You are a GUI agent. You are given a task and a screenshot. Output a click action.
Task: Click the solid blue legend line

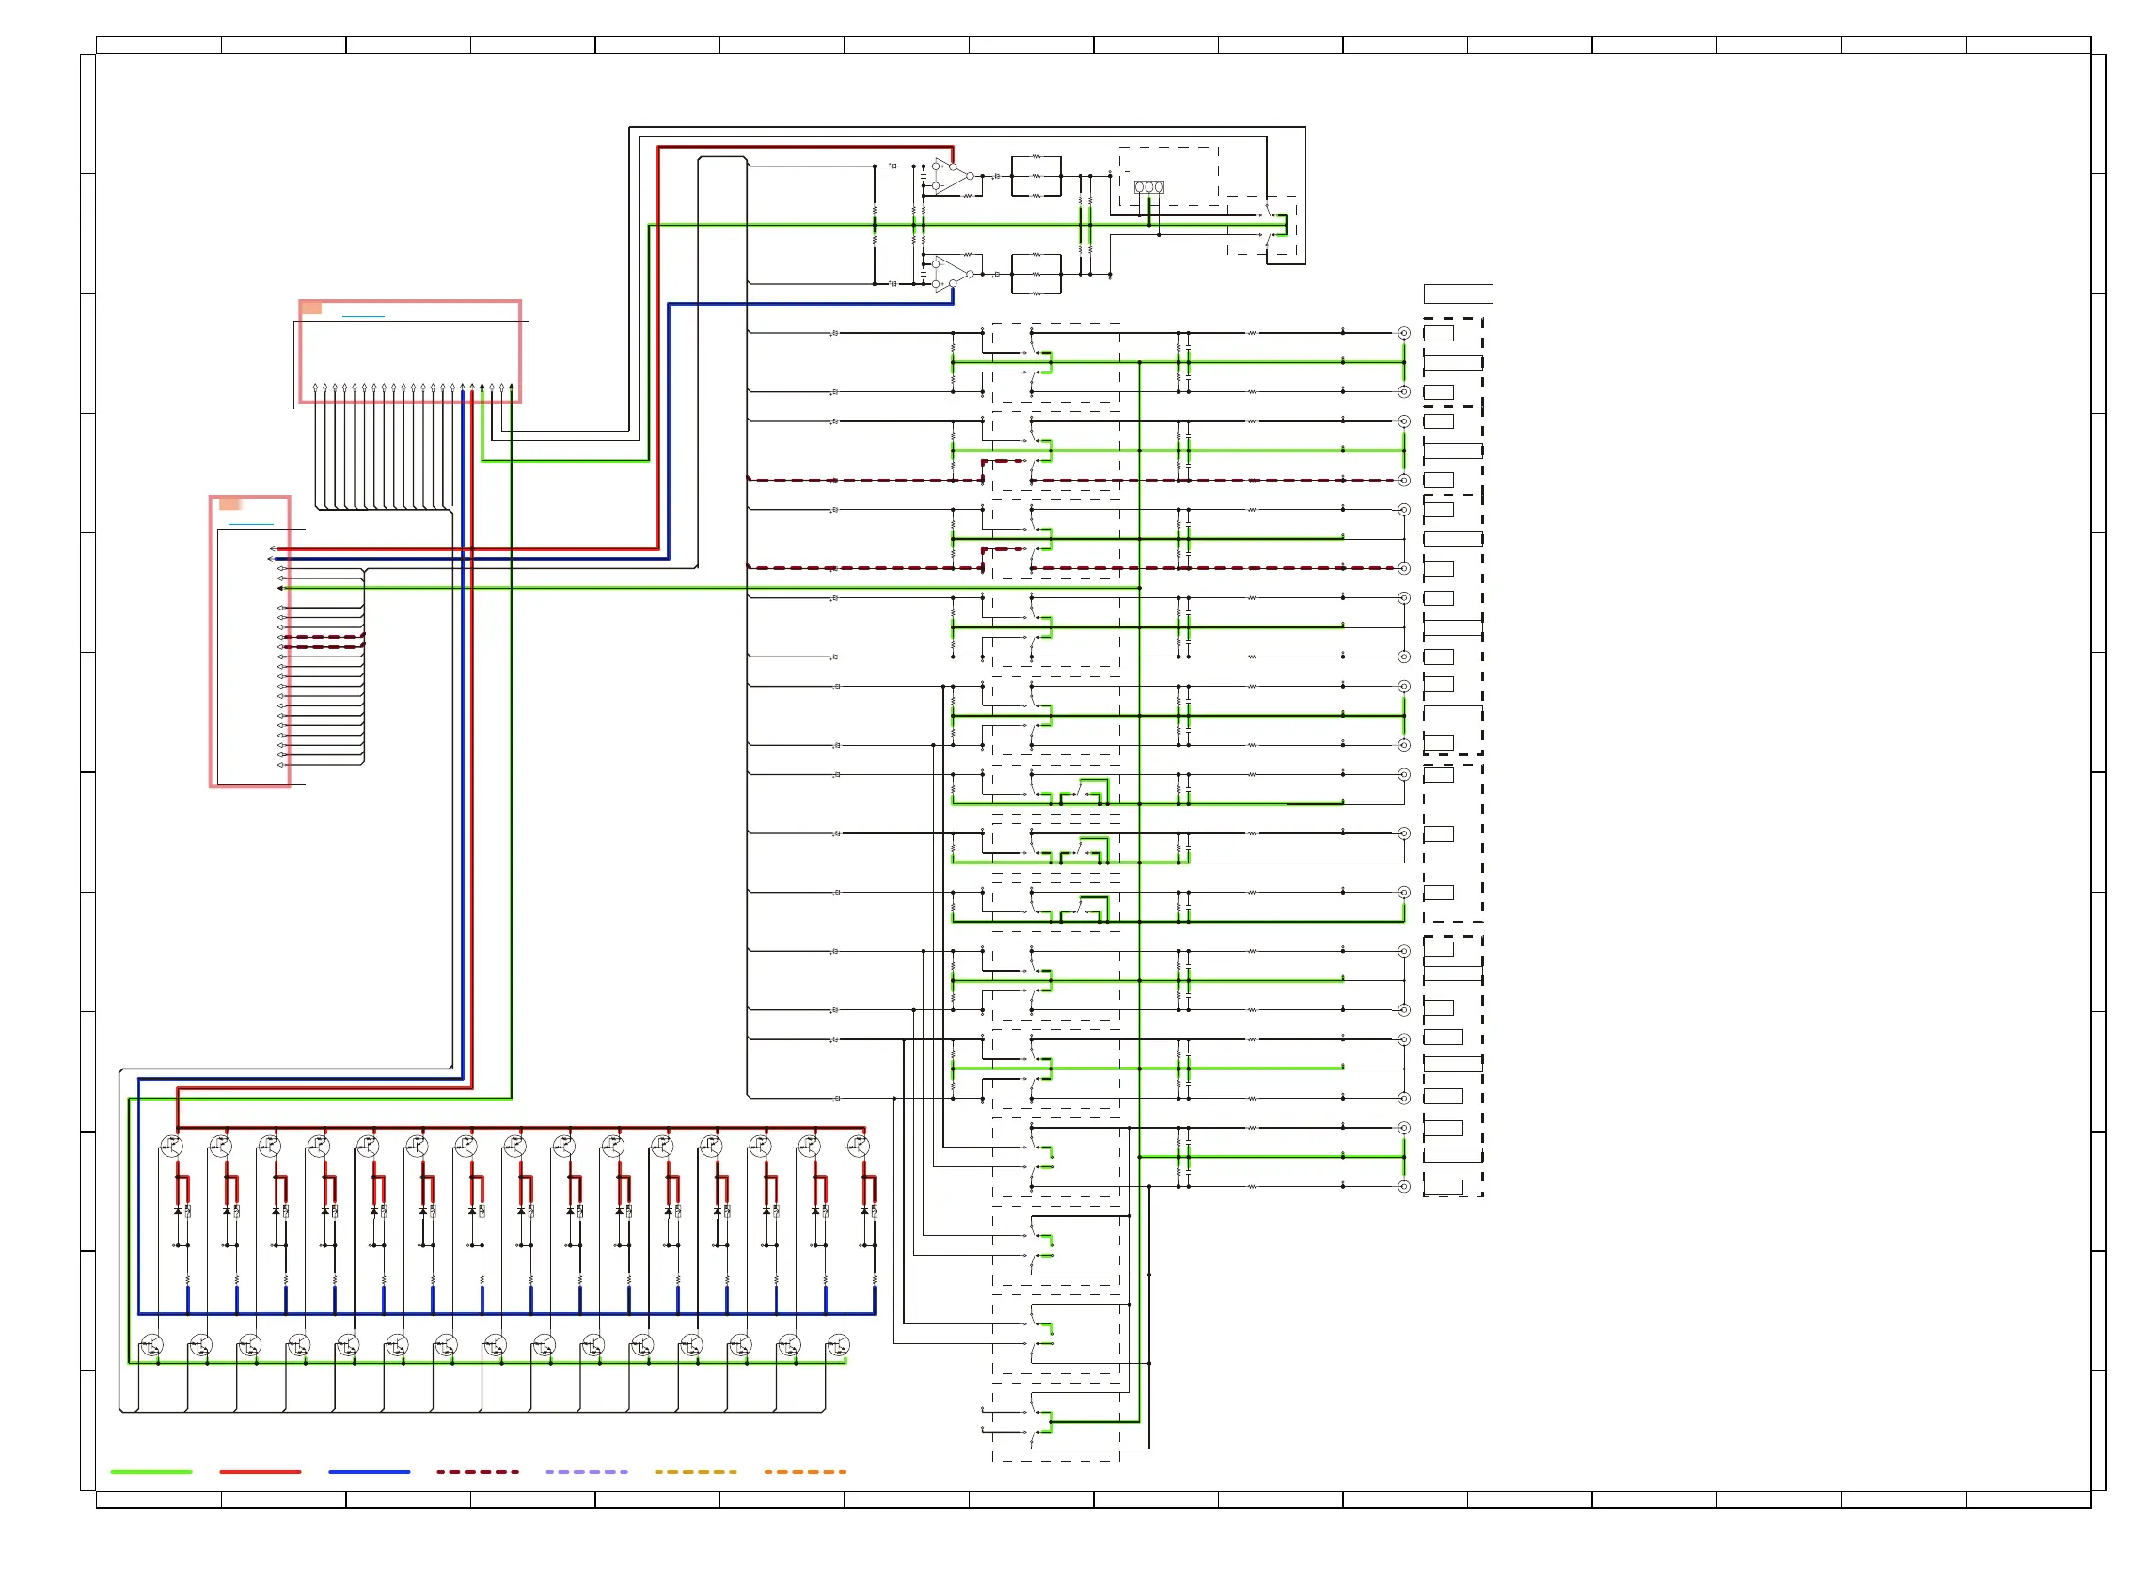(x=369, y=1471)
